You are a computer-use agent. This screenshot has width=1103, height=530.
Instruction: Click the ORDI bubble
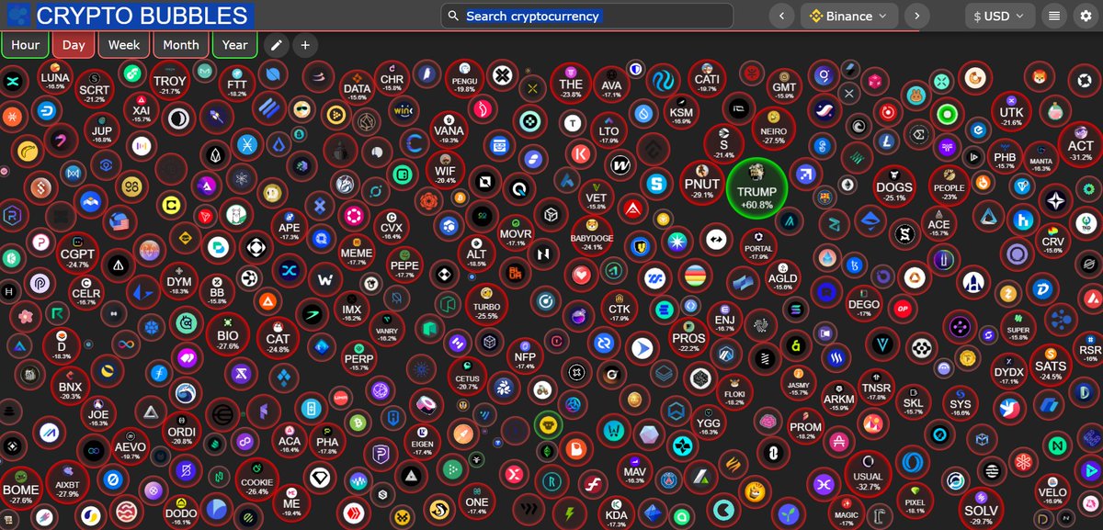coord(181,431)
